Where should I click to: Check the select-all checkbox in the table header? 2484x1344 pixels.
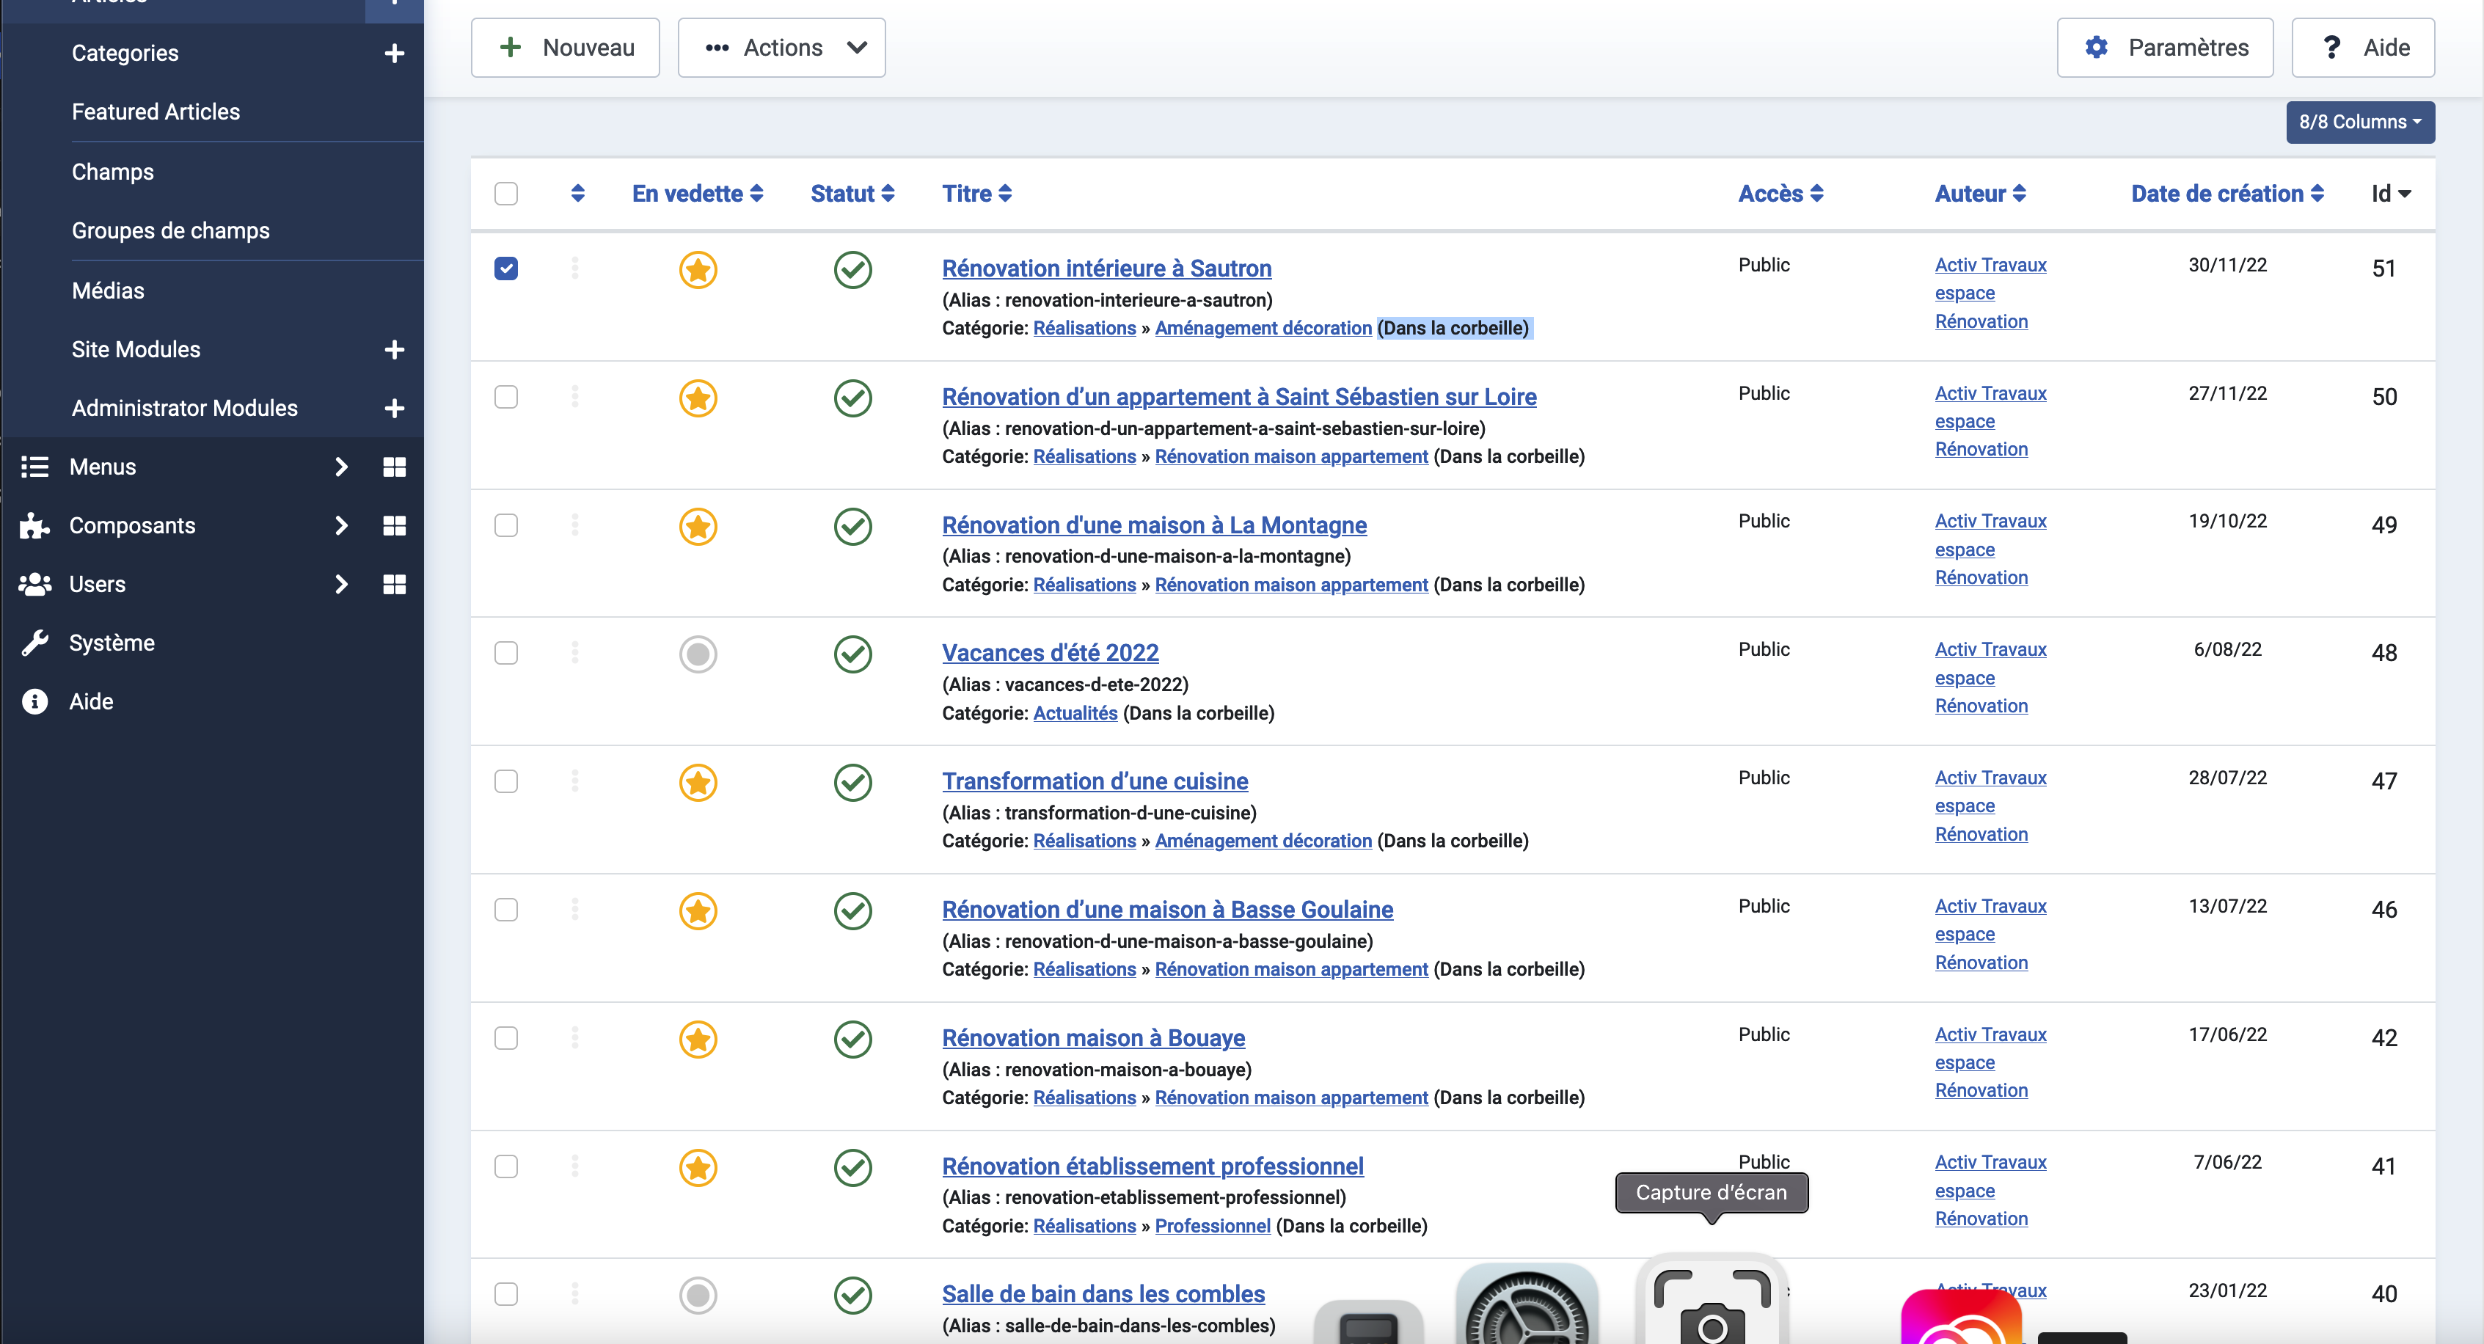(505, 193)
